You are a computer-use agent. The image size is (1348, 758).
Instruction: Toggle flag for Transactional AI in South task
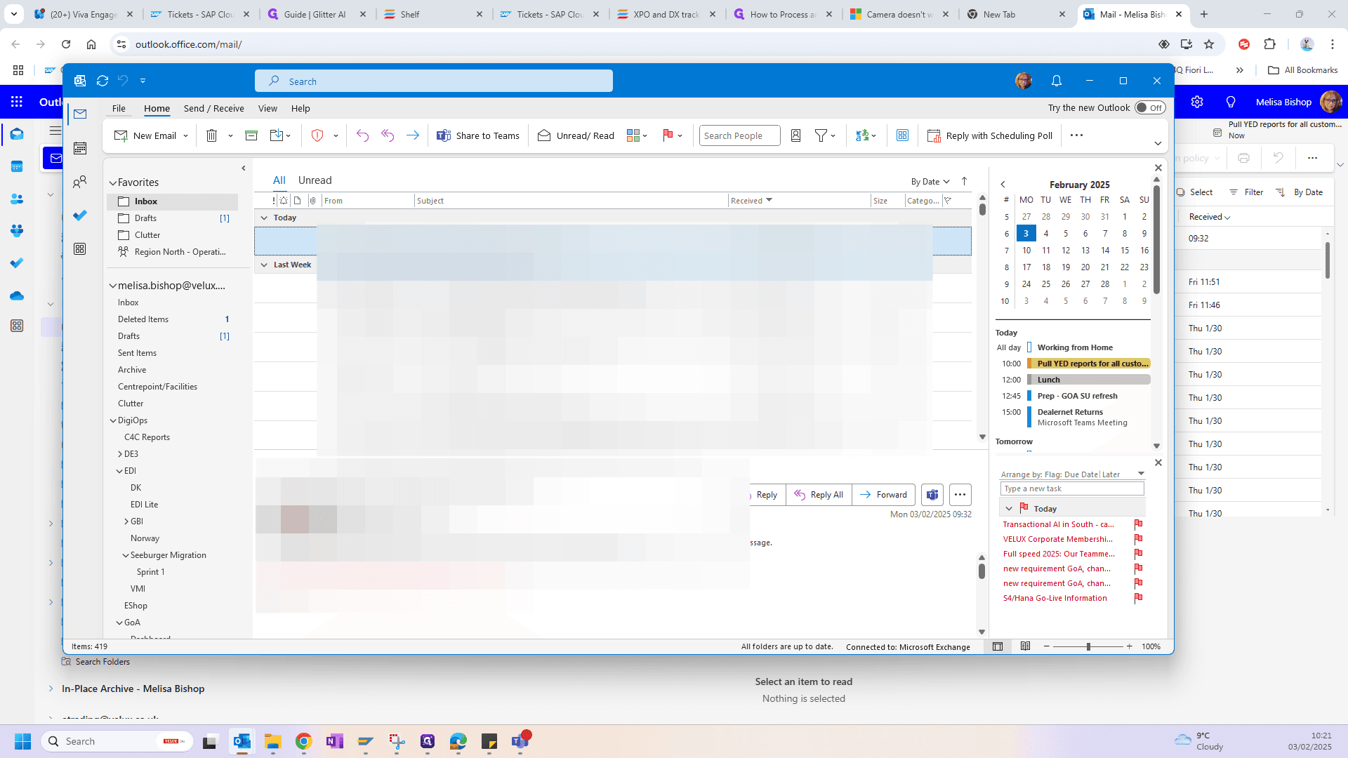point(1139,524)
